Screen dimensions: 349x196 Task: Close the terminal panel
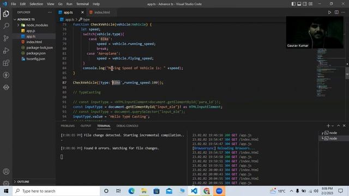tap(344, 126)
